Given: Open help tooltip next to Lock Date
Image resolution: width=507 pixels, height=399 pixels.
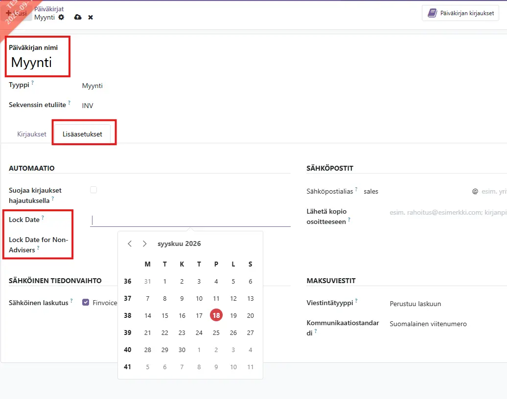Looking at the screenshot, I should [x=43, y=218].
